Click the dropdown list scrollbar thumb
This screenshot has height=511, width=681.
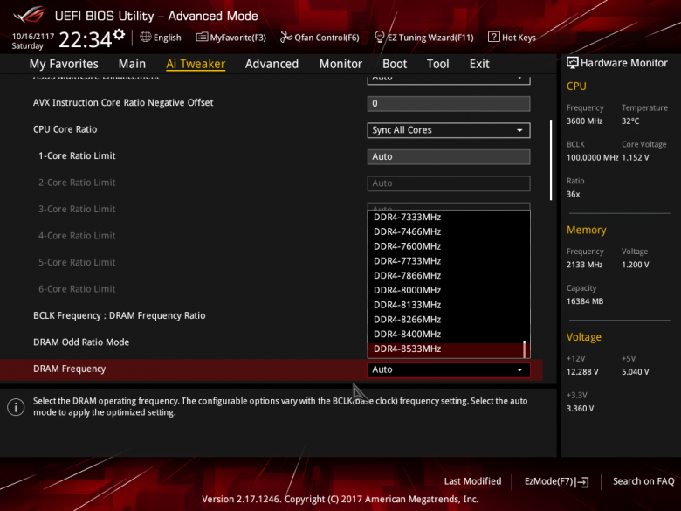(525, 349)
